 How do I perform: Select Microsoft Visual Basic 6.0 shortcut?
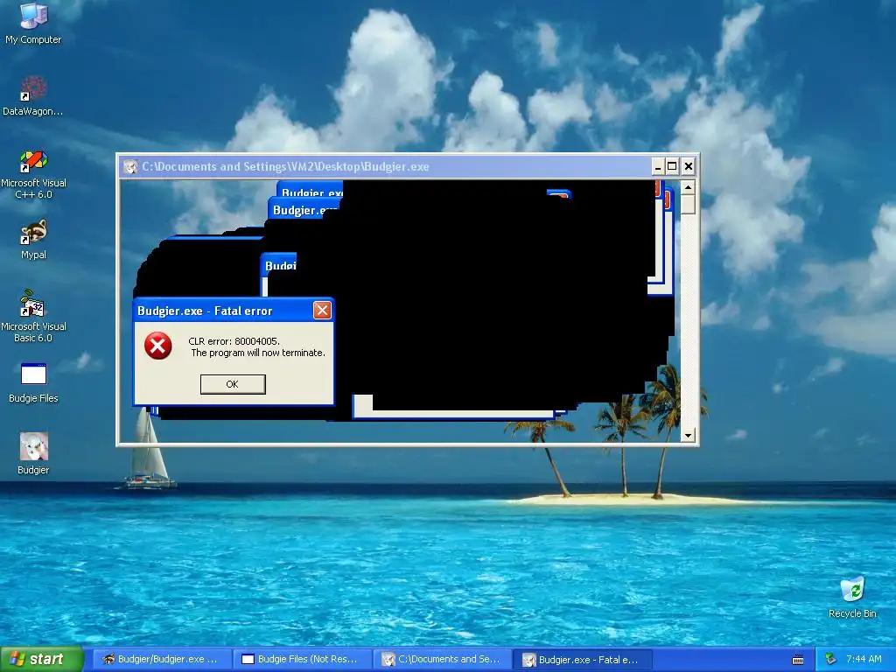[x=33, y=316]
